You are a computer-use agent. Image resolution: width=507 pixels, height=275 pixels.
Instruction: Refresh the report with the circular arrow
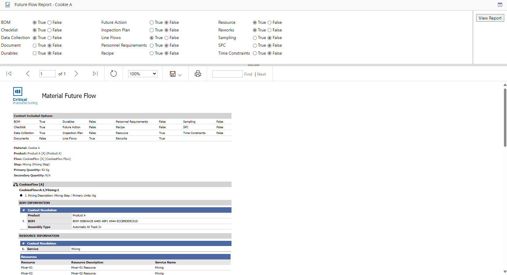tap(113, 74)
